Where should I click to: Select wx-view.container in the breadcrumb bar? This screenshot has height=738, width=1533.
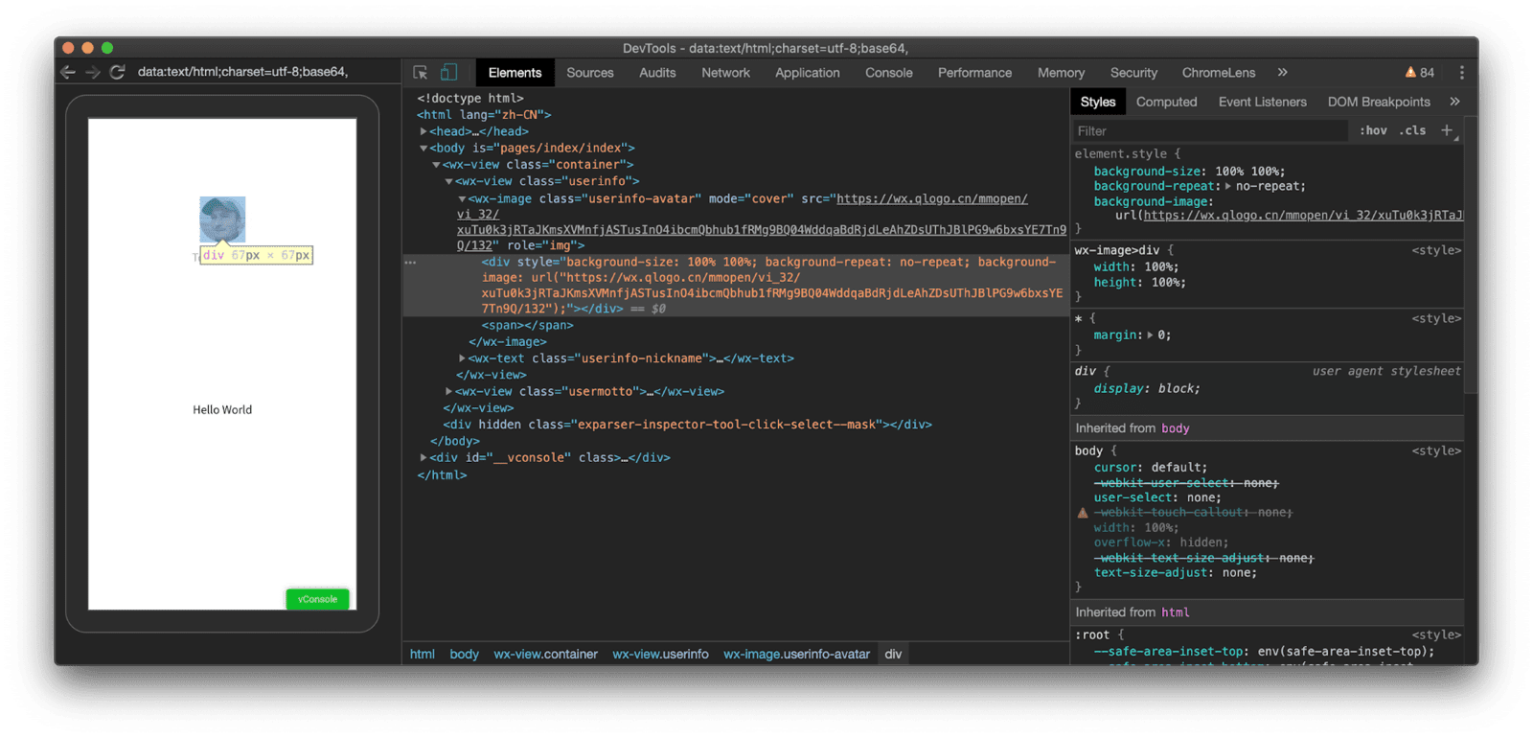545,654
